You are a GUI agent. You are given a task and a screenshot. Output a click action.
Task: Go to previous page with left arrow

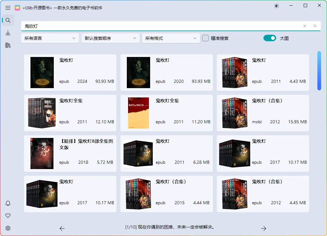point(62,228)
